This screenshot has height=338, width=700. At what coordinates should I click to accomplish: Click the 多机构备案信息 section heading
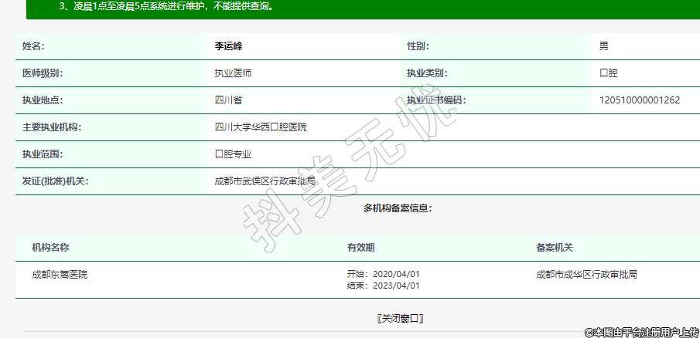click(398, 208)
